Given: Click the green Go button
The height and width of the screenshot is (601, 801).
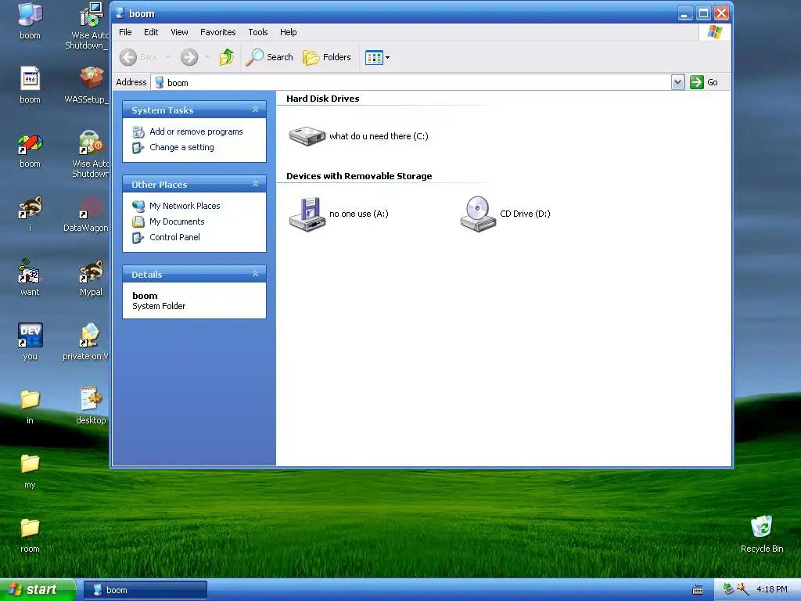Looking at the screenshot, I should (704, 82).
